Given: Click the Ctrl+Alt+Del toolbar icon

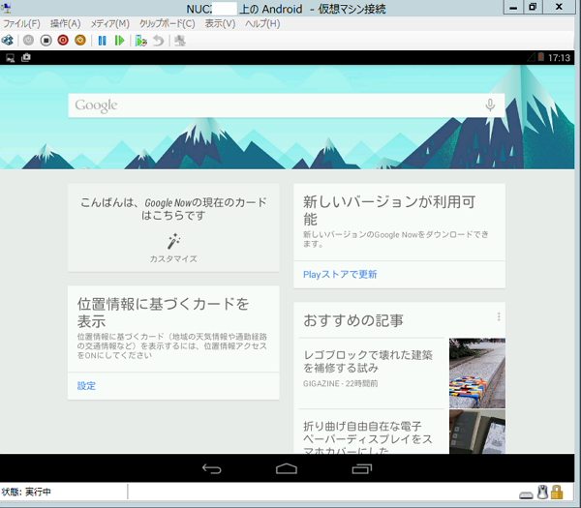Looking at the screenshot, I should pos(7,41).
